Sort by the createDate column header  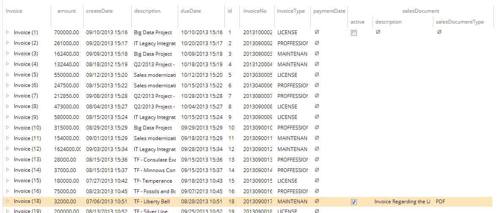click(99, 11)
